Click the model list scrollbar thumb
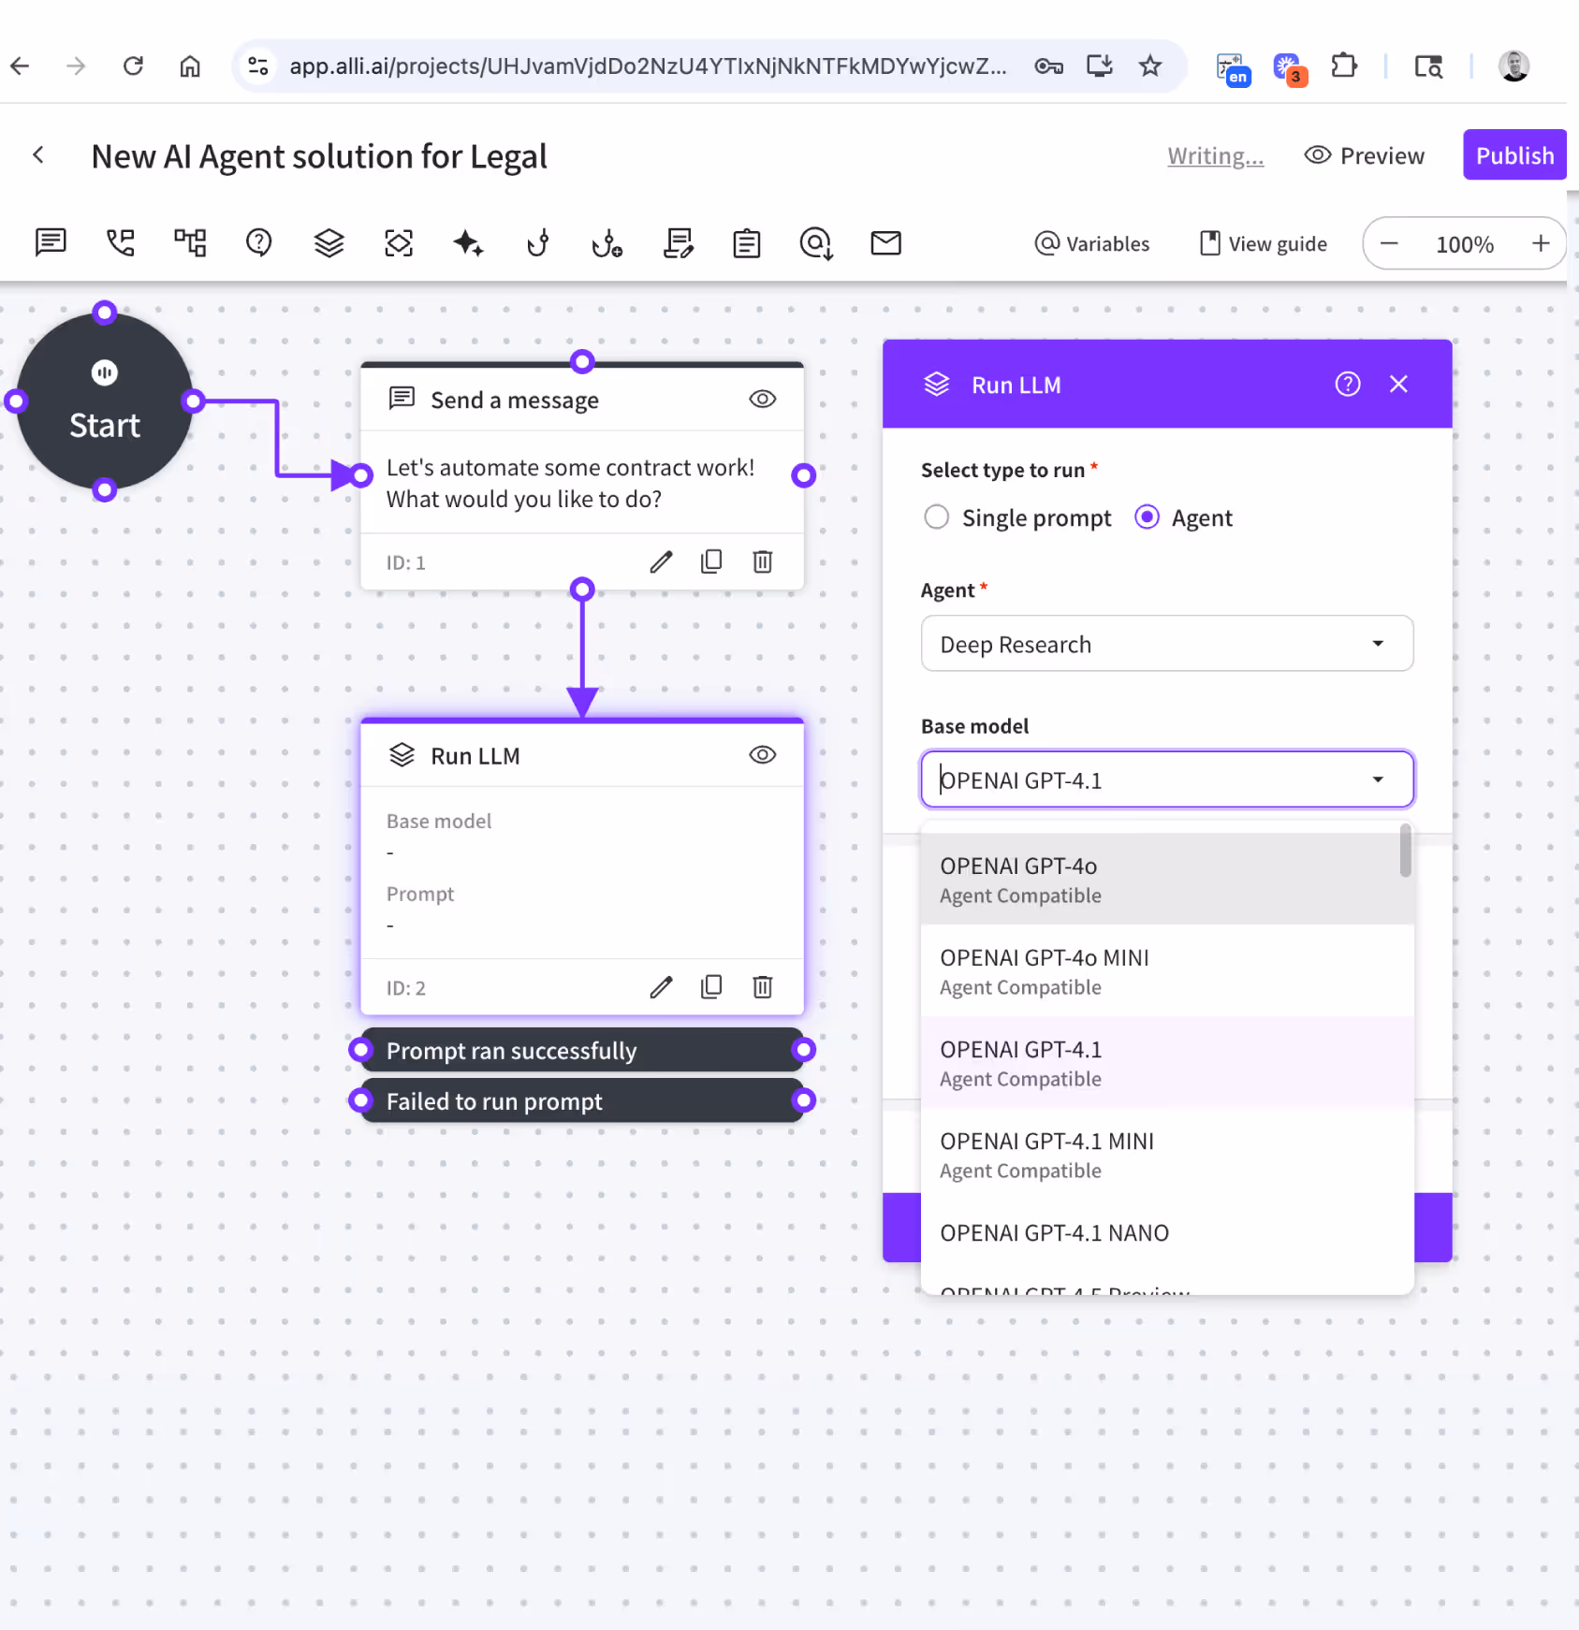 pos(1405,851)
